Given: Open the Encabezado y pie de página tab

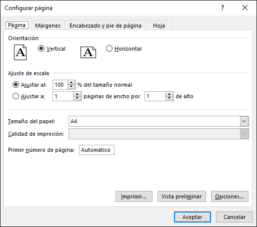Looking at the screenshot, I should tap(105, 26).
